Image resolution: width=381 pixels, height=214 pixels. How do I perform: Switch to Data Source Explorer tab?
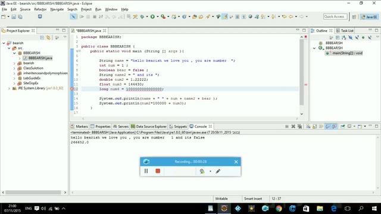(x=149, y=127)
